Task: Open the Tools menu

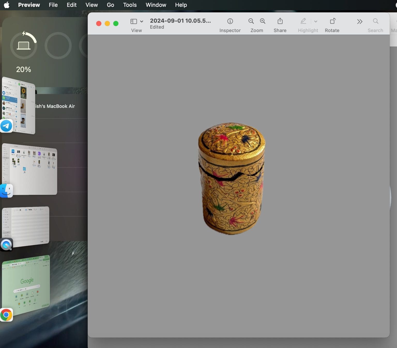Action: point(129,5)
